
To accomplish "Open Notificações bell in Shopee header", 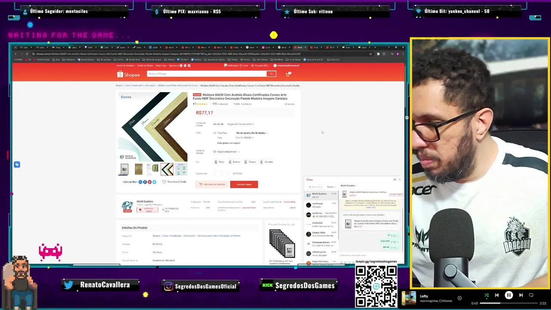I will pos(232,65).
